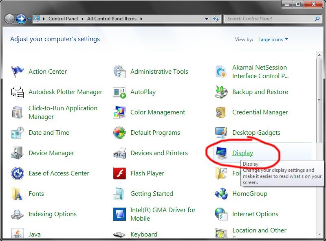This screenshot has height=241, width=326.
Task: Expand the address bar history dropdown arrow
Action: (207, 19)
